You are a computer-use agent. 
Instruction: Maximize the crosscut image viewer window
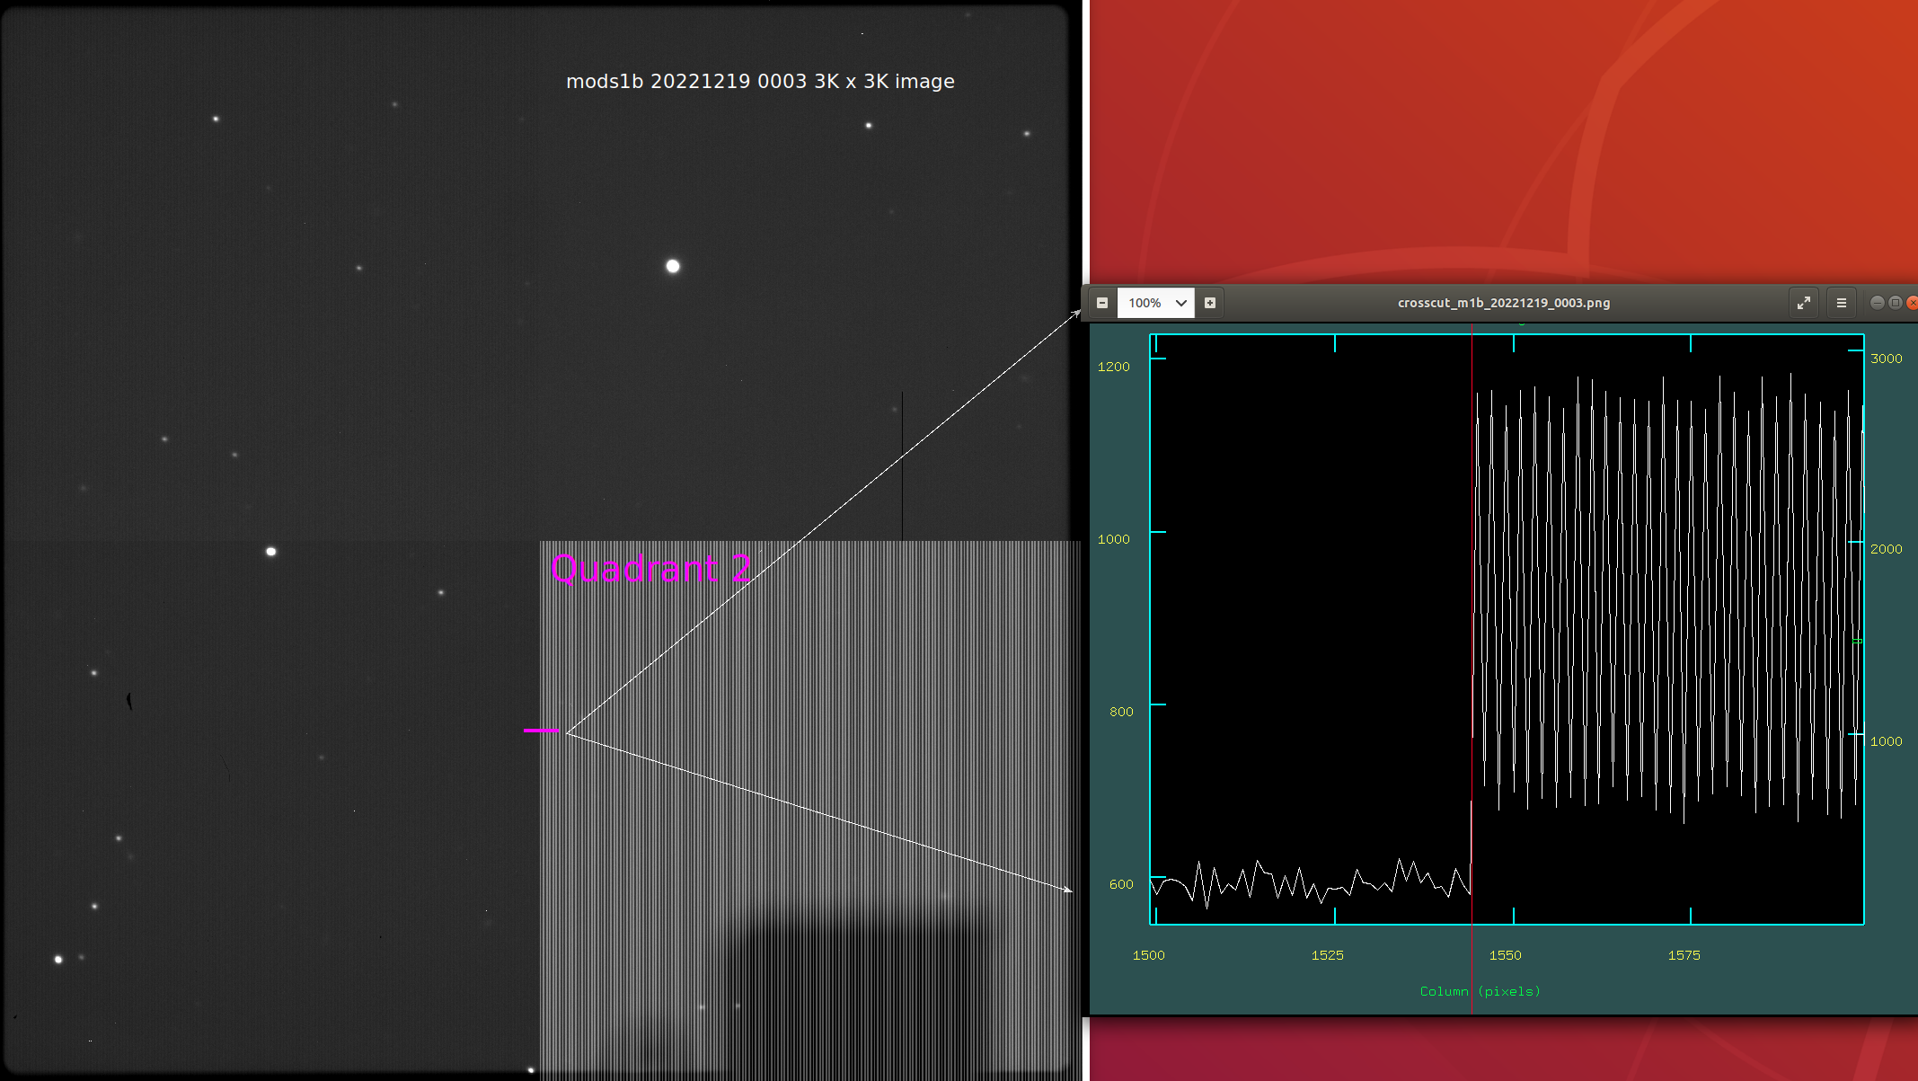1896,303
